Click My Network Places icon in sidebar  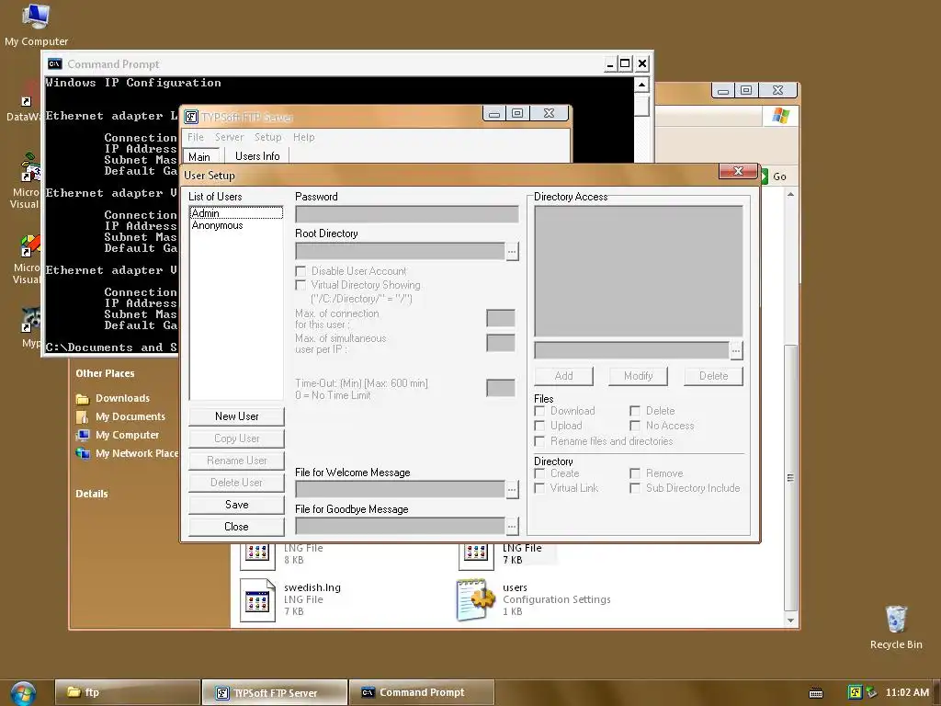point(82,453)
